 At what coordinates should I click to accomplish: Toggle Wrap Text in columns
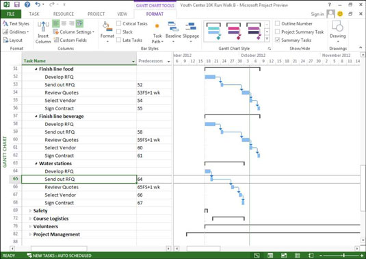79,23
